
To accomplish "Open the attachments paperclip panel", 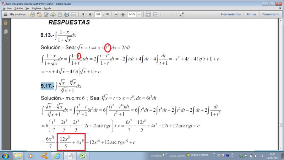I will [5, 41].
